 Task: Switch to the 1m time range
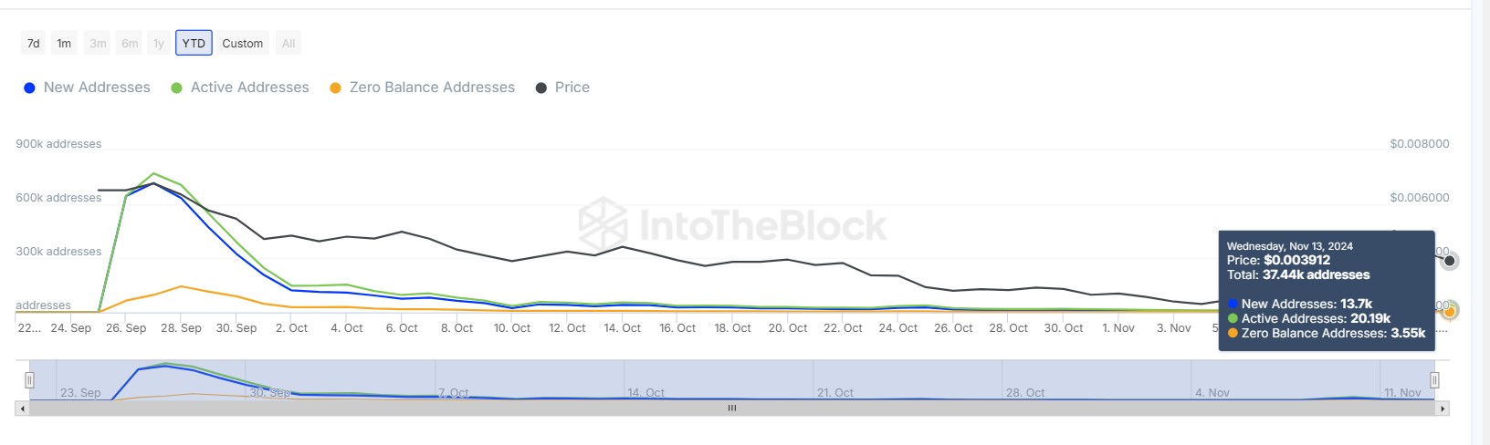tap(64, 43)
